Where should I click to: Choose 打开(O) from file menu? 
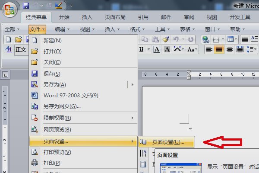point(83,51)
